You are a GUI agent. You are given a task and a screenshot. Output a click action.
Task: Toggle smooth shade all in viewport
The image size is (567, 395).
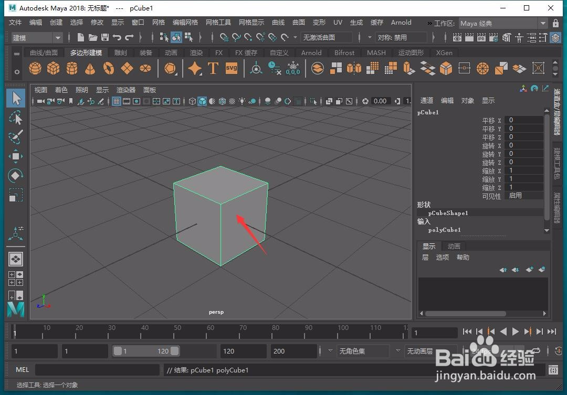(x=202, y=101)
